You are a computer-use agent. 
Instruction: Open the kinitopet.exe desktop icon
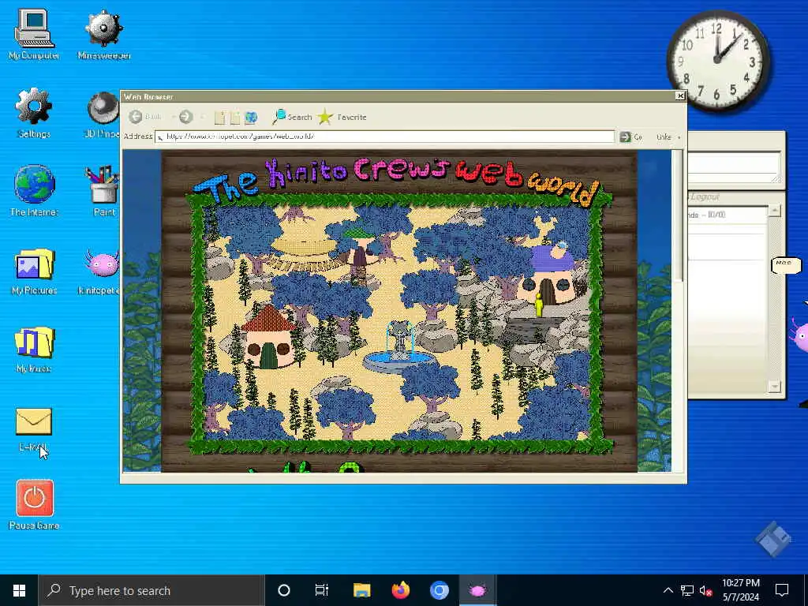(100, 271)
